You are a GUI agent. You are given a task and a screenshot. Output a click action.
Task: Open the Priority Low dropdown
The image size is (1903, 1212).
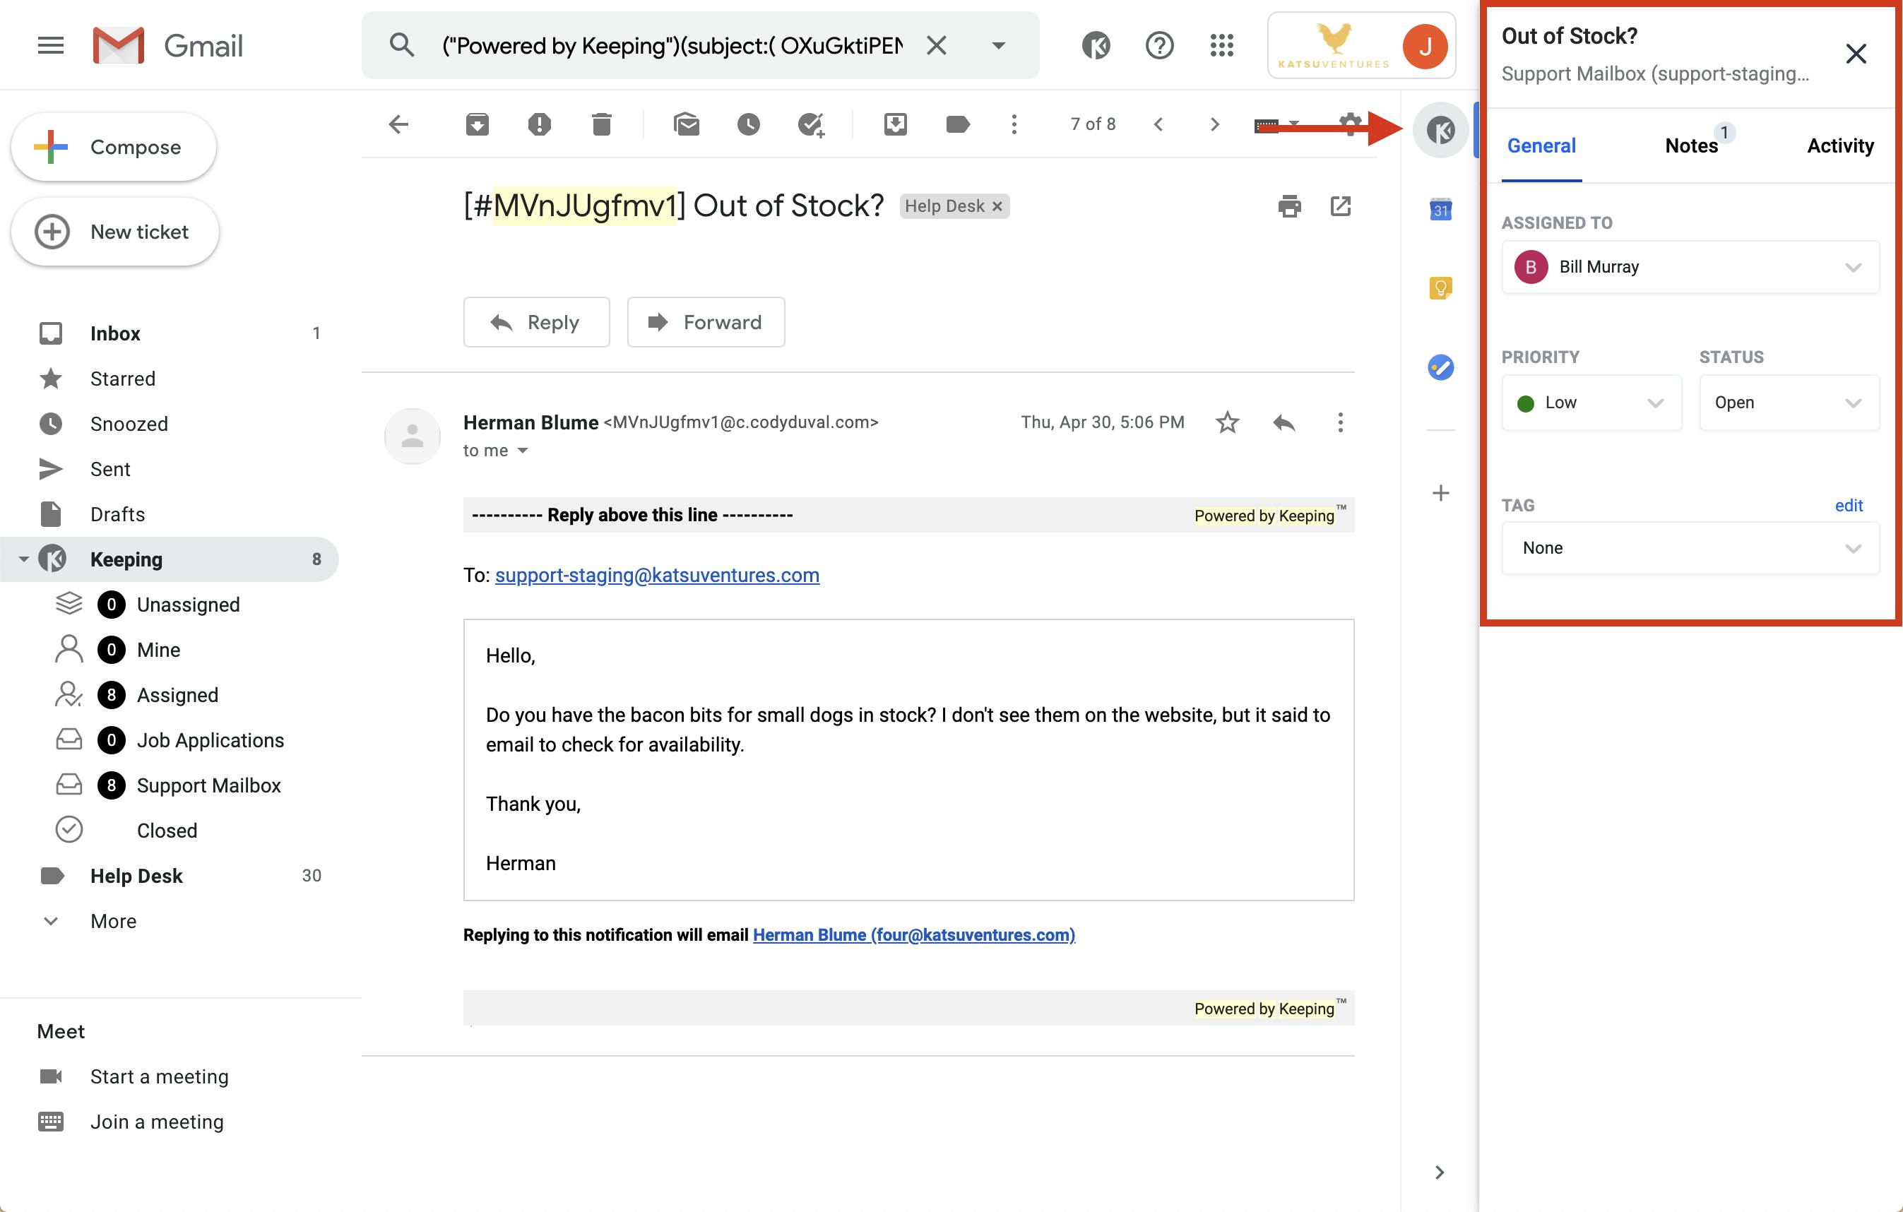coord(1591,402)
